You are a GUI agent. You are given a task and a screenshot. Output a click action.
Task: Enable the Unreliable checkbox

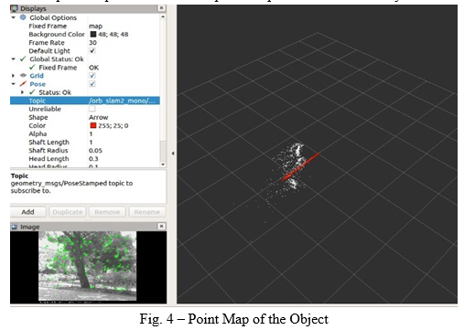(92, 109)
